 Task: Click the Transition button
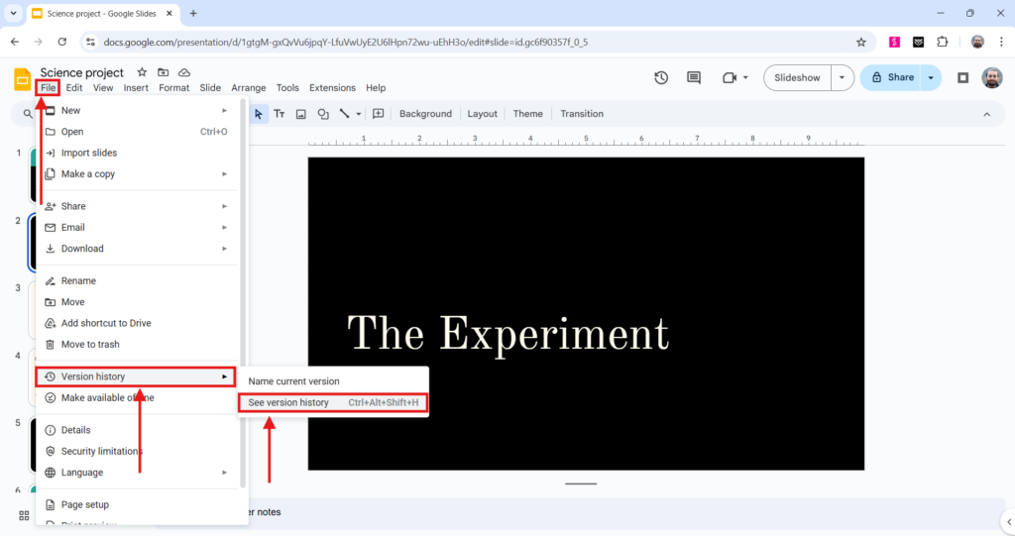[x=582, y=114]
